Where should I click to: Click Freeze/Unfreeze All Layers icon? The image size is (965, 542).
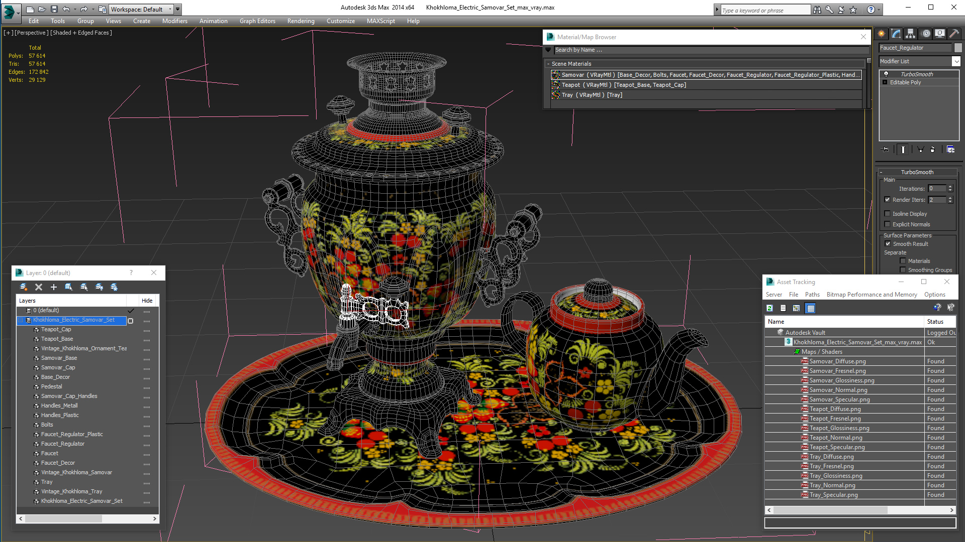(114, 287)
